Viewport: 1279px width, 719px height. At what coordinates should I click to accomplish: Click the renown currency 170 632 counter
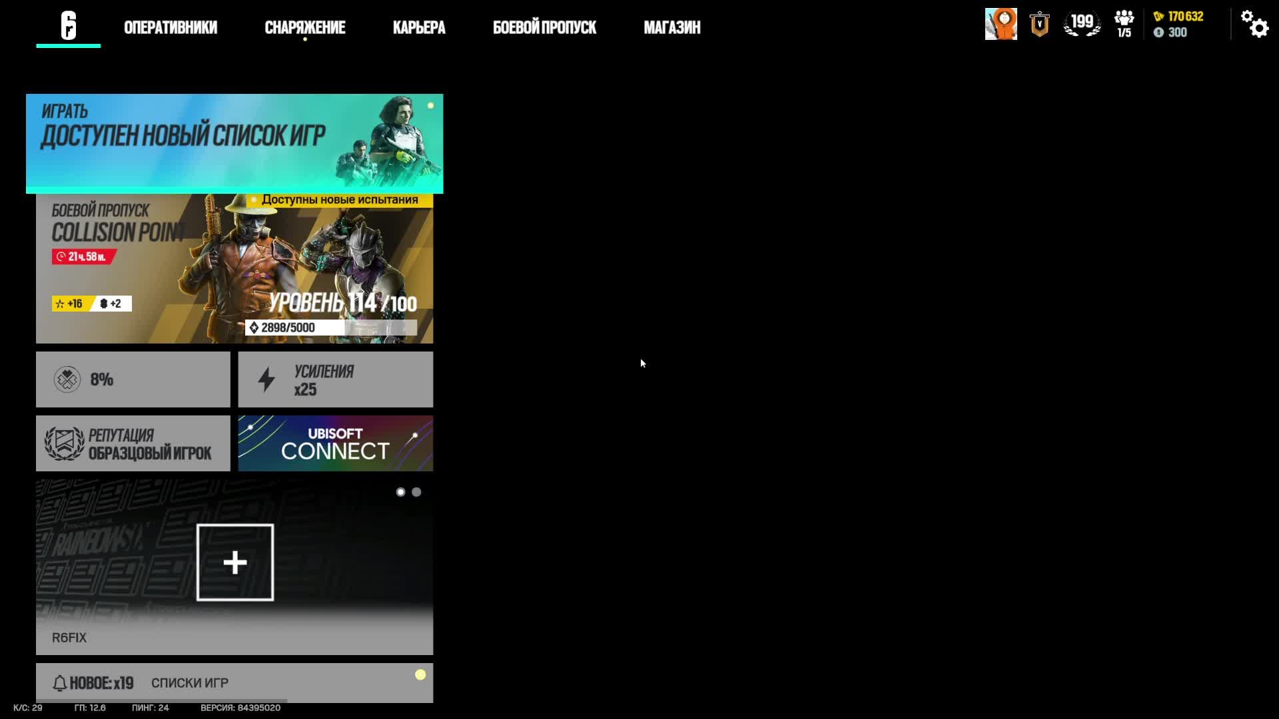(x=1180, y=17)
